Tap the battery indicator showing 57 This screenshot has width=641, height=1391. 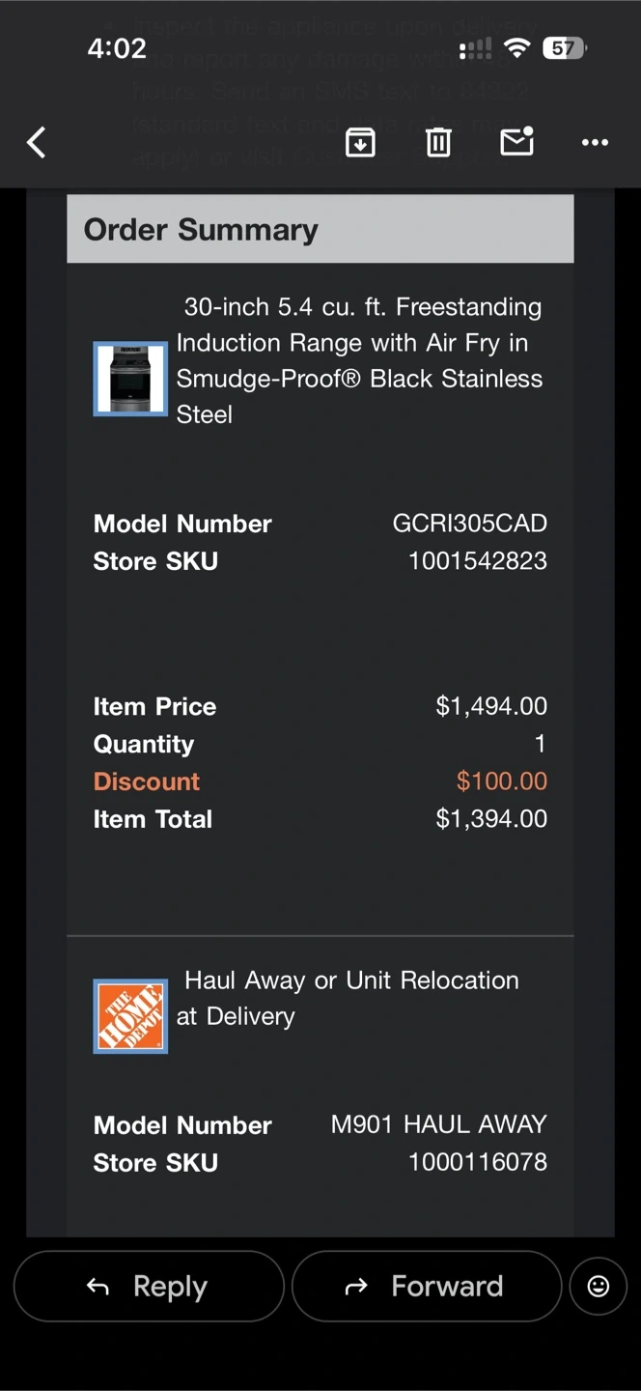point(564,48)
